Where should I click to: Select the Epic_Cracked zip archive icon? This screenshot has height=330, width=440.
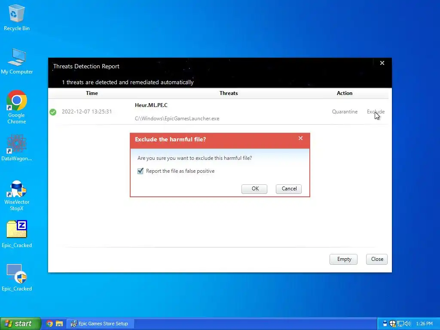click(x=17, y=234)
